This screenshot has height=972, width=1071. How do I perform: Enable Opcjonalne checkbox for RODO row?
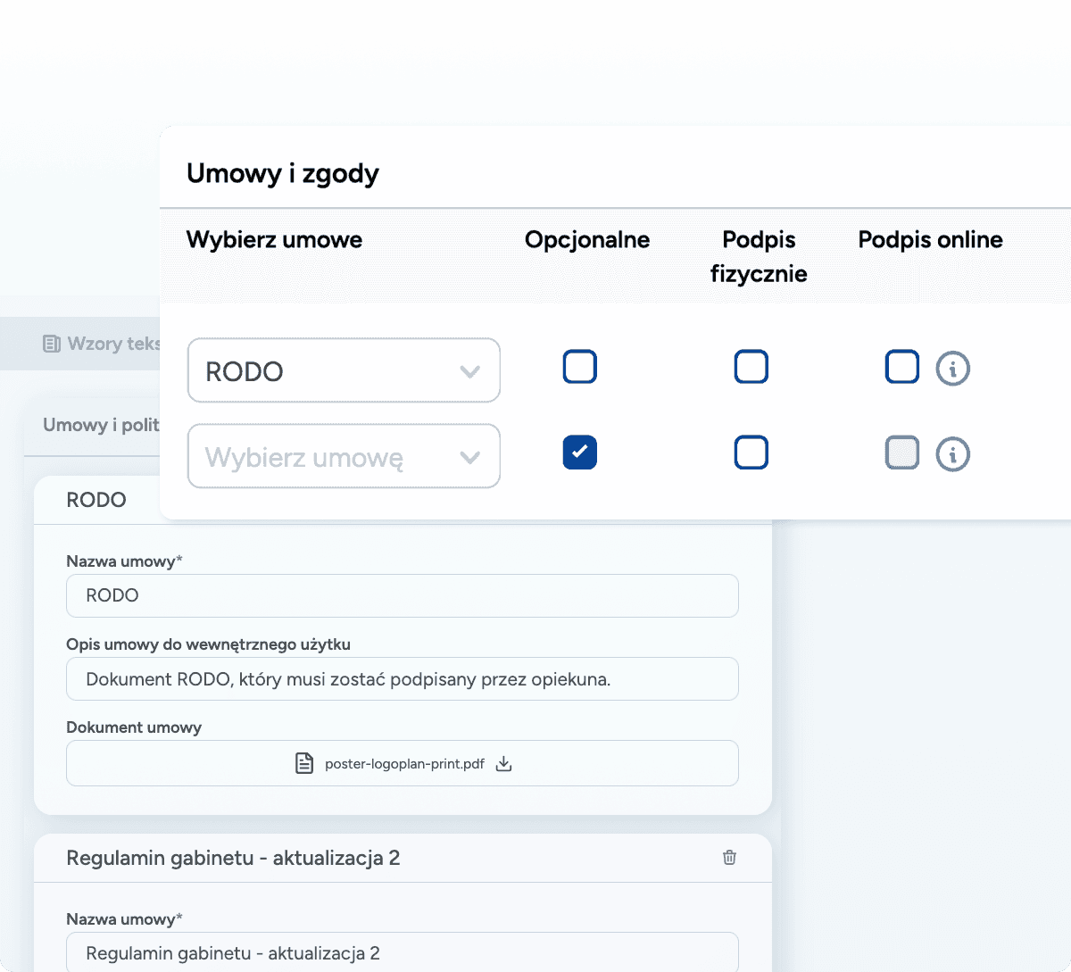579,367
